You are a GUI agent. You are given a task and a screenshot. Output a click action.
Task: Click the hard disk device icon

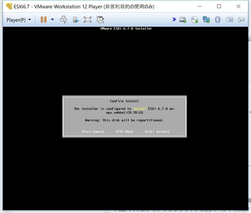(183, 20)
